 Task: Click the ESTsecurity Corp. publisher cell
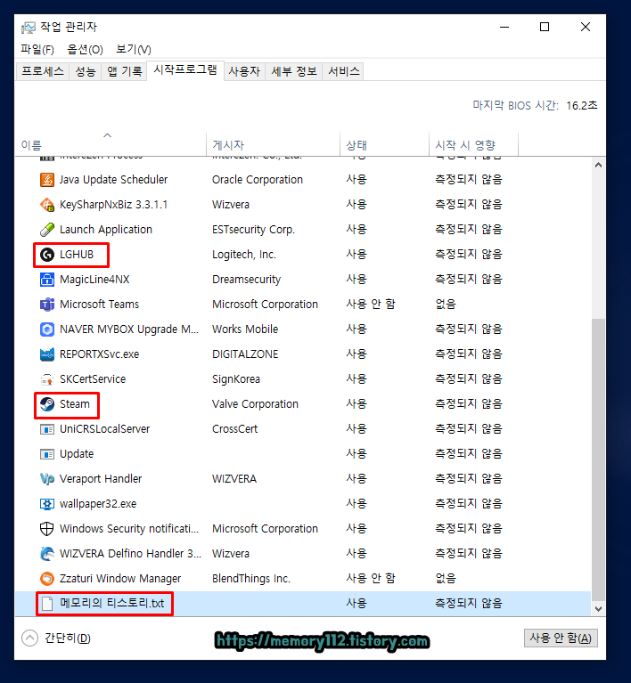click(x=253, y=230)
